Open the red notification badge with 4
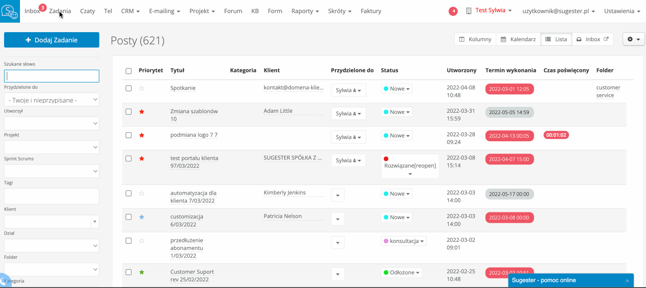This screenshot has height=288, width=646. tap(453, 11)
